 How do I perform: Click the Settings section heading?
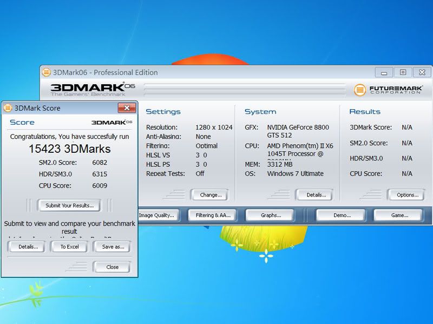click(163, 112)
